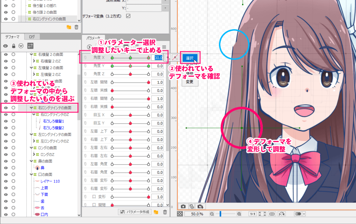Toggle the lock circle for 左ロングツインテの曲面
Viewport: 356px width, 224px height.
pos(14,134)
